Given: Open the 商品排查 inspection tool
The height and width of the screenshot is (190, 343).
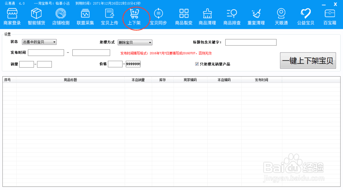Looking at the screenshot, I should (232, 16).
